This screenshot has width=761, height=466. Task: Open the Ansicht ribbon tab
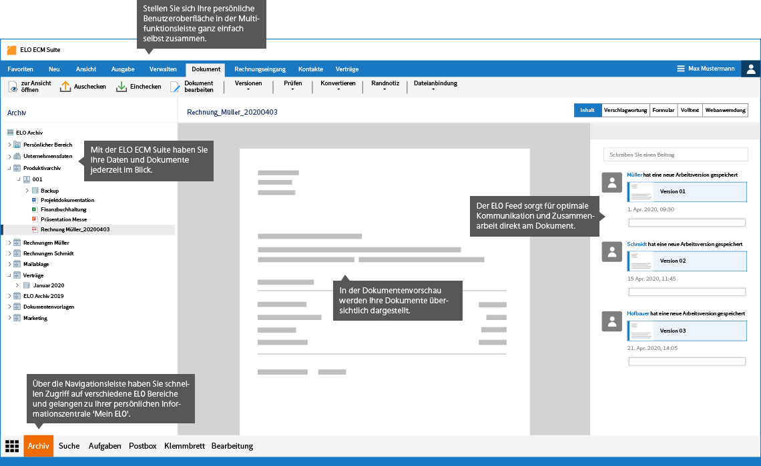[x=86, y=69]
